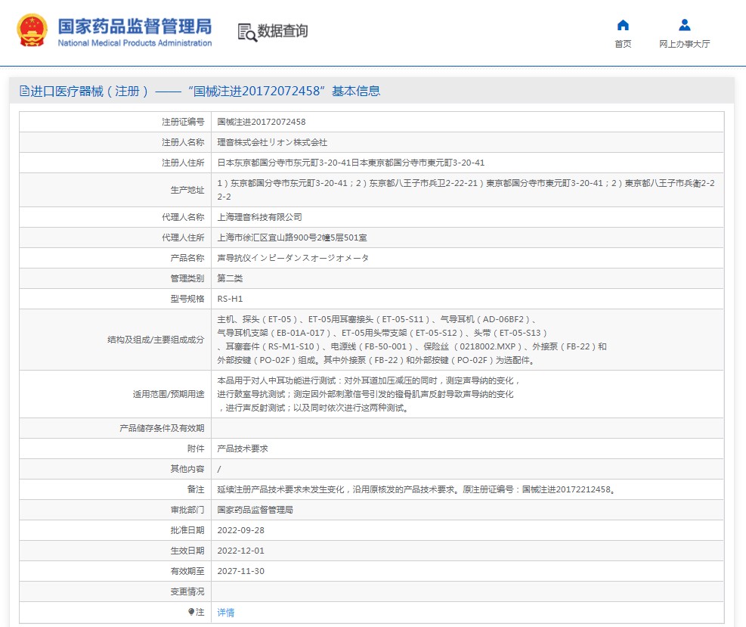The image size is (746, 627).
Task: Click the 批准日期 row label
Action: [187, 530]
